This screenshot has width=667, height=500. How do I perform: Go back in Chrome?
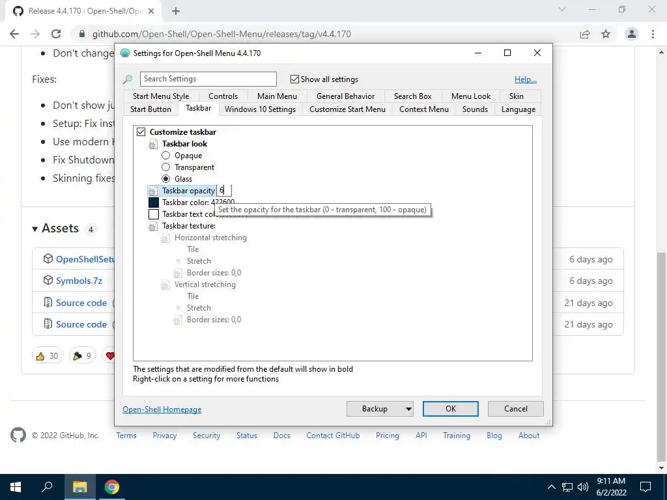point(14,34)
